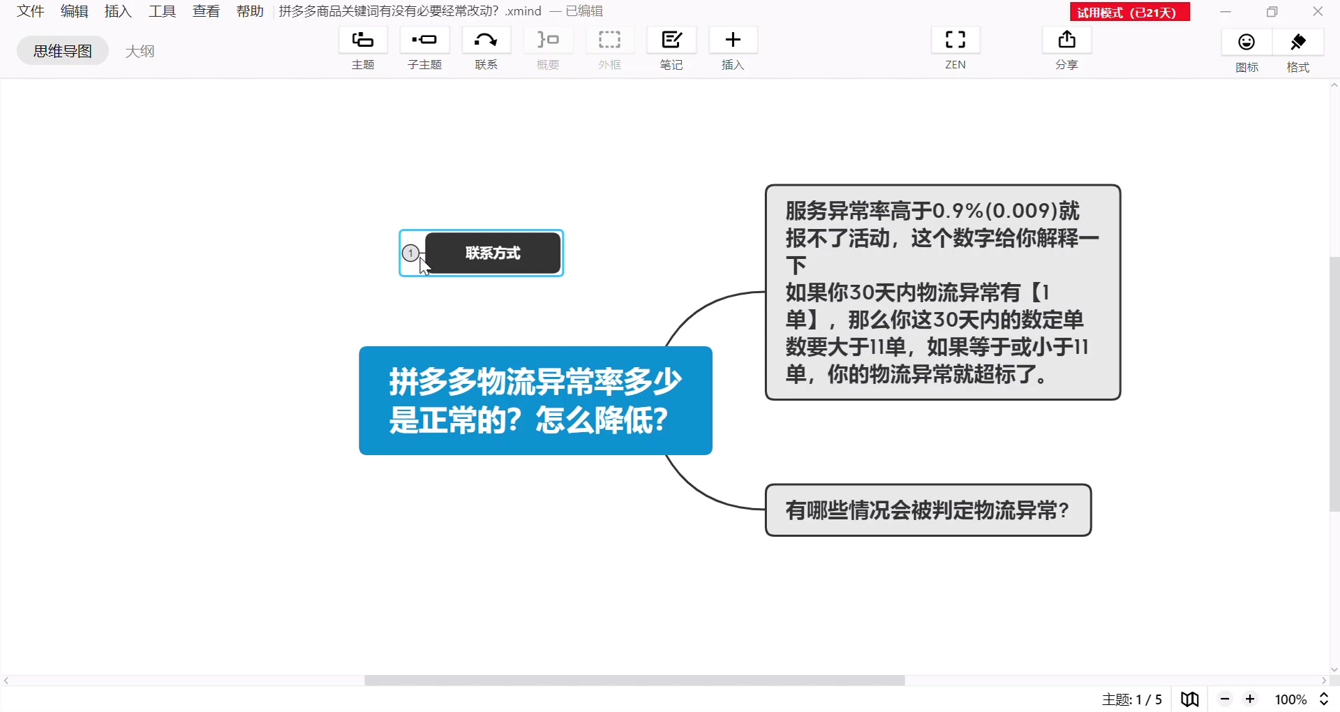This screenshot has height=712, width=1340.
Task: Click the scroll-down arrow
Action: pos(1334,669)
